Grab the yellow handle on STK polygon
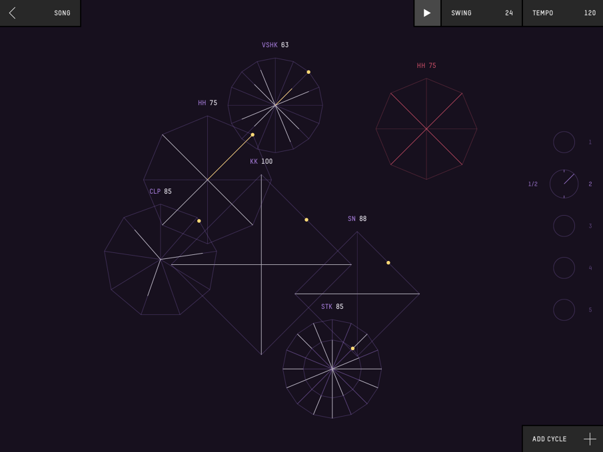Image resolution: width=603 pixels, height=452 pixels. [352, 348]
